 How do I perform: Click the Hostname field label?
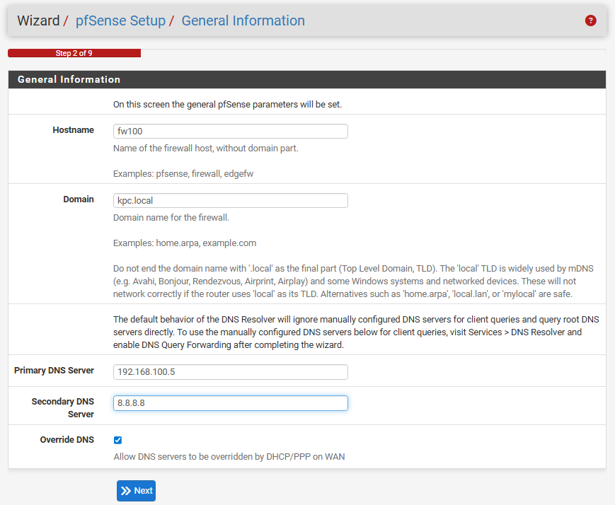click(x=73, y=130)
